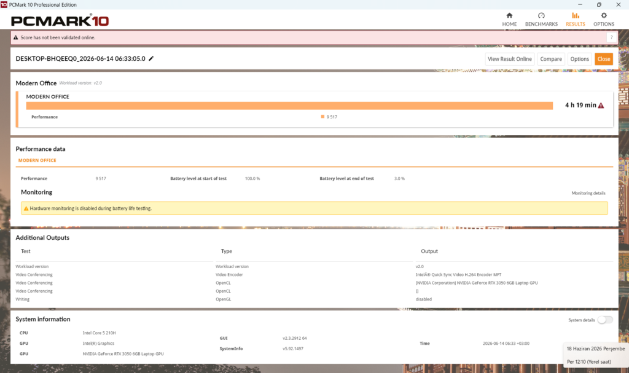Screen dimensions: 629x373
Task: Click result name DESKTOP-BHQEEQ0 title
Action: pyautogui.click(x=80, y=58)
